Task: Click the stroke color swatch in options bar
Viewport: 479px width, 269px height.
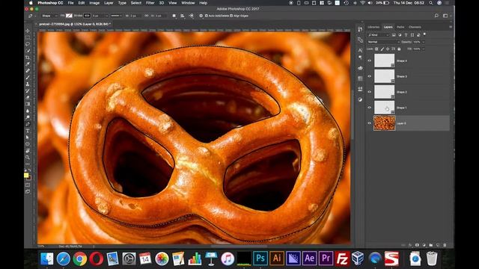Action: pos(87,16)
